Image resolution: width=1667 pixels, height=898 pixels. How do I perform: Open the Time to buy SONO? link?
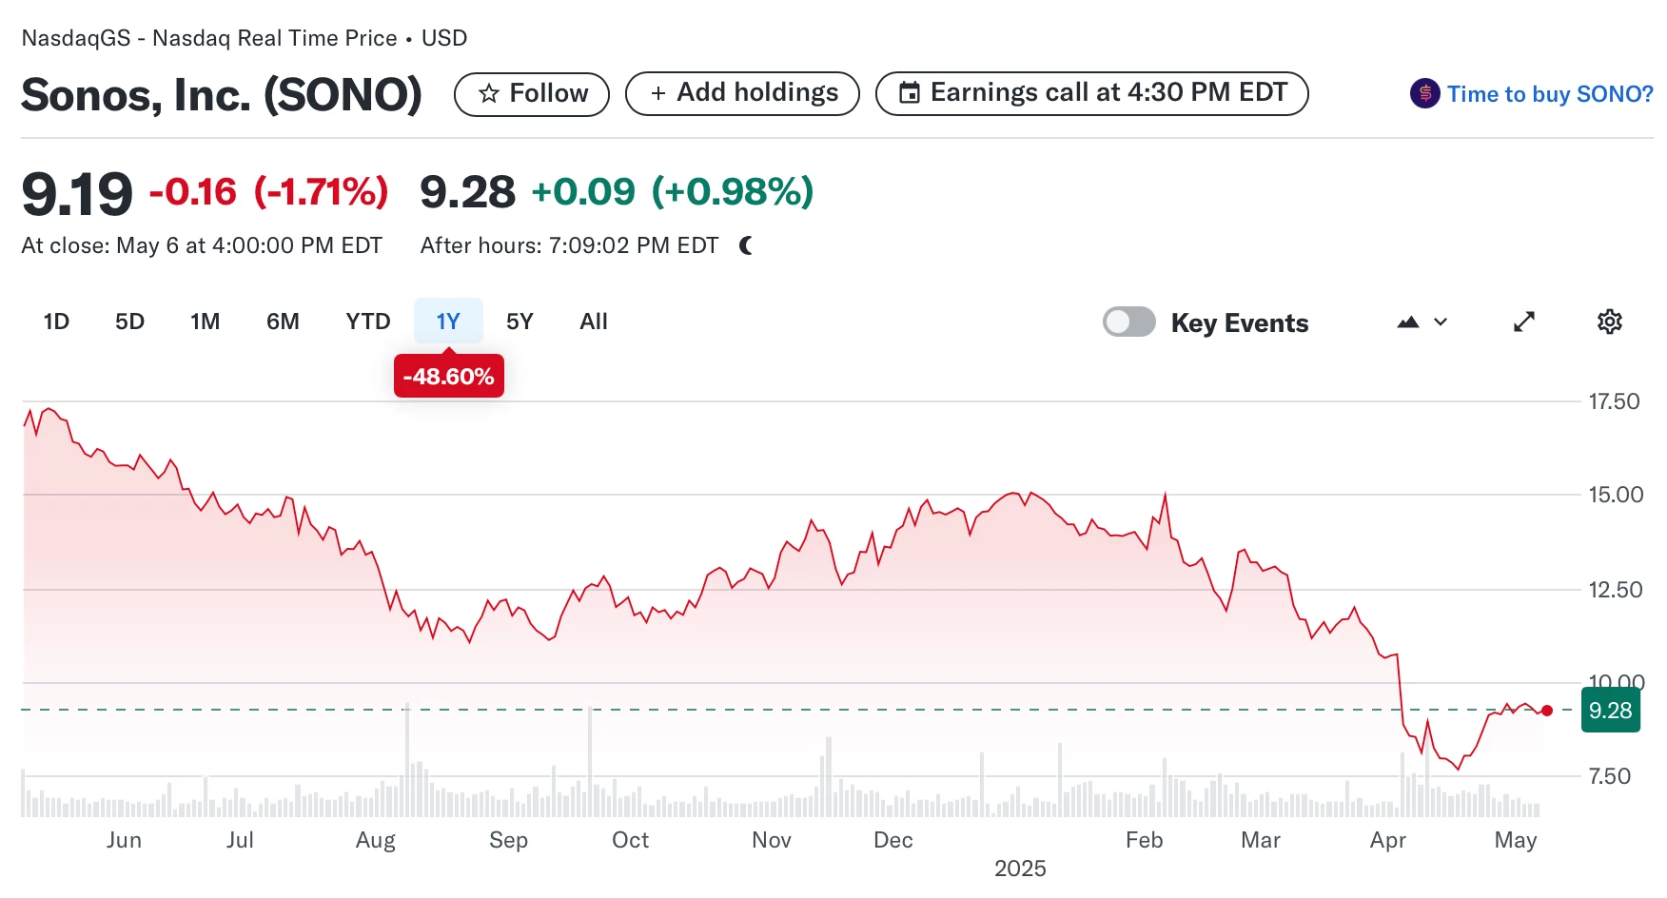[x=1550, y=94]
